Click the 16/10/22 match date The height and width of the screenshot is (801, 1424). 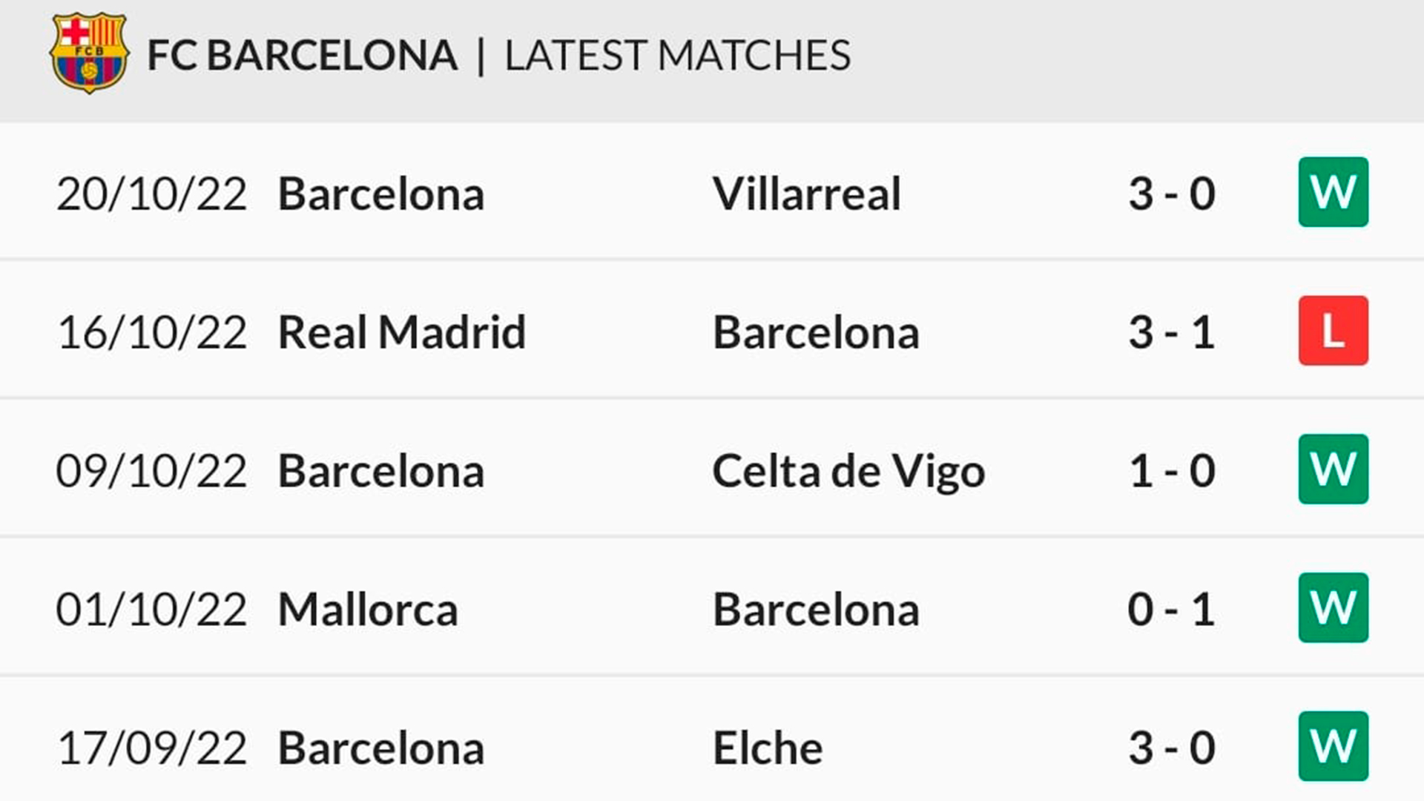coord(151,332)
